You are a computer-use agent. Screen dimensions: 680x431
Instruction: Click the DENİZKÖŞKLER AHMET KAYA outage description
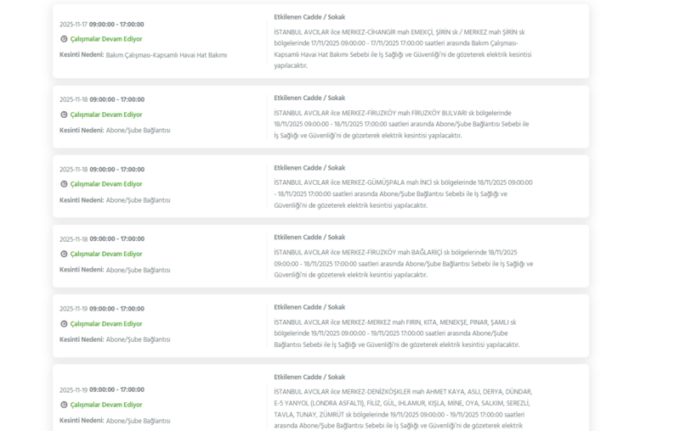[x=401, y=408]
